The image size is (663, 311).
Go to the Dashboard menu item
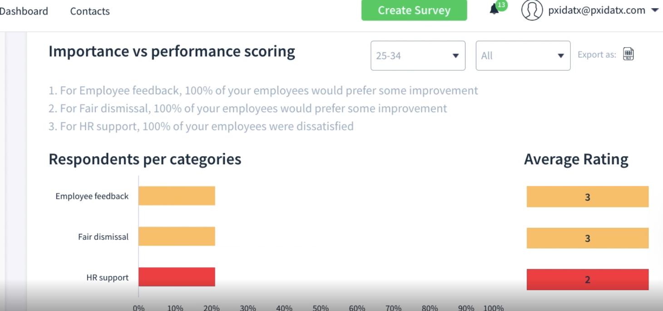point(24,11)
